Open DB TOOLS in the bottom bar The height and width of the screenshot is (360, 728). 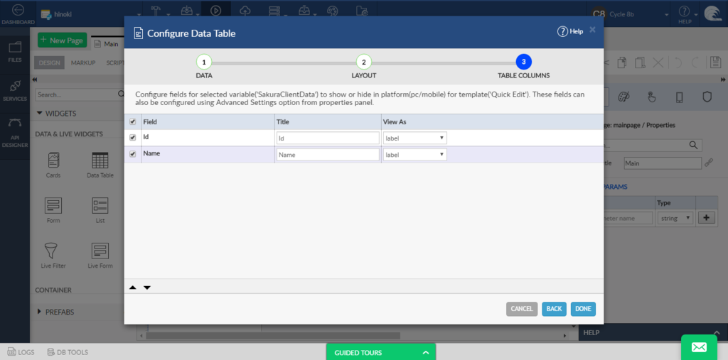[x=68, y=352]
